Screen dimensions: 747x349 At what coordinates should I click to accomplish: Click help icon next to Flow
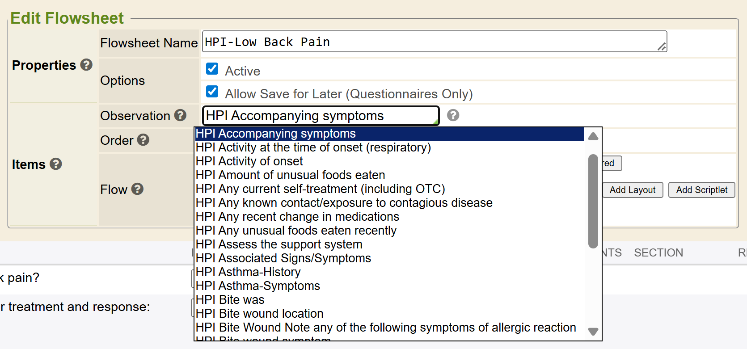click(x=137, y=189)
